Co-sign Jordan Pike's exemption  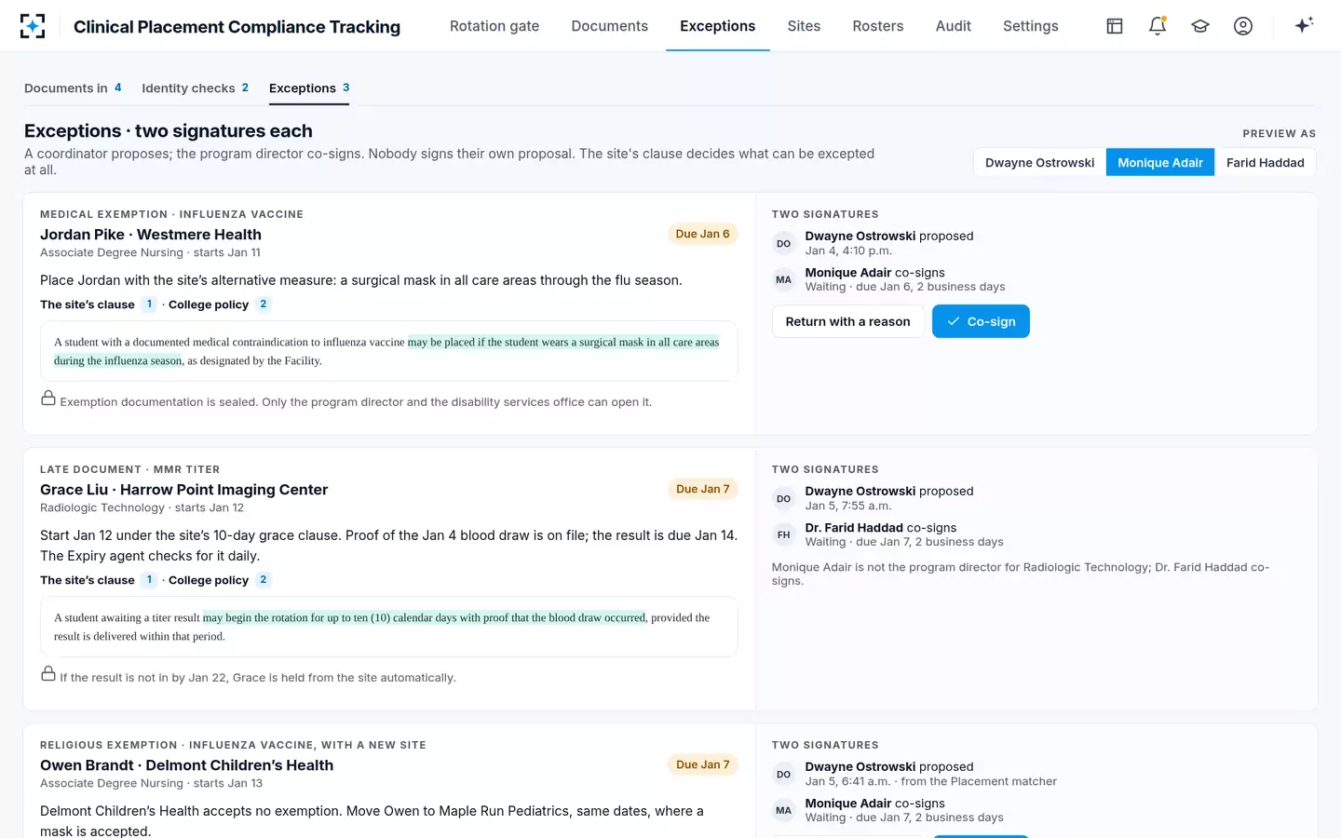(x=981, y=321)
